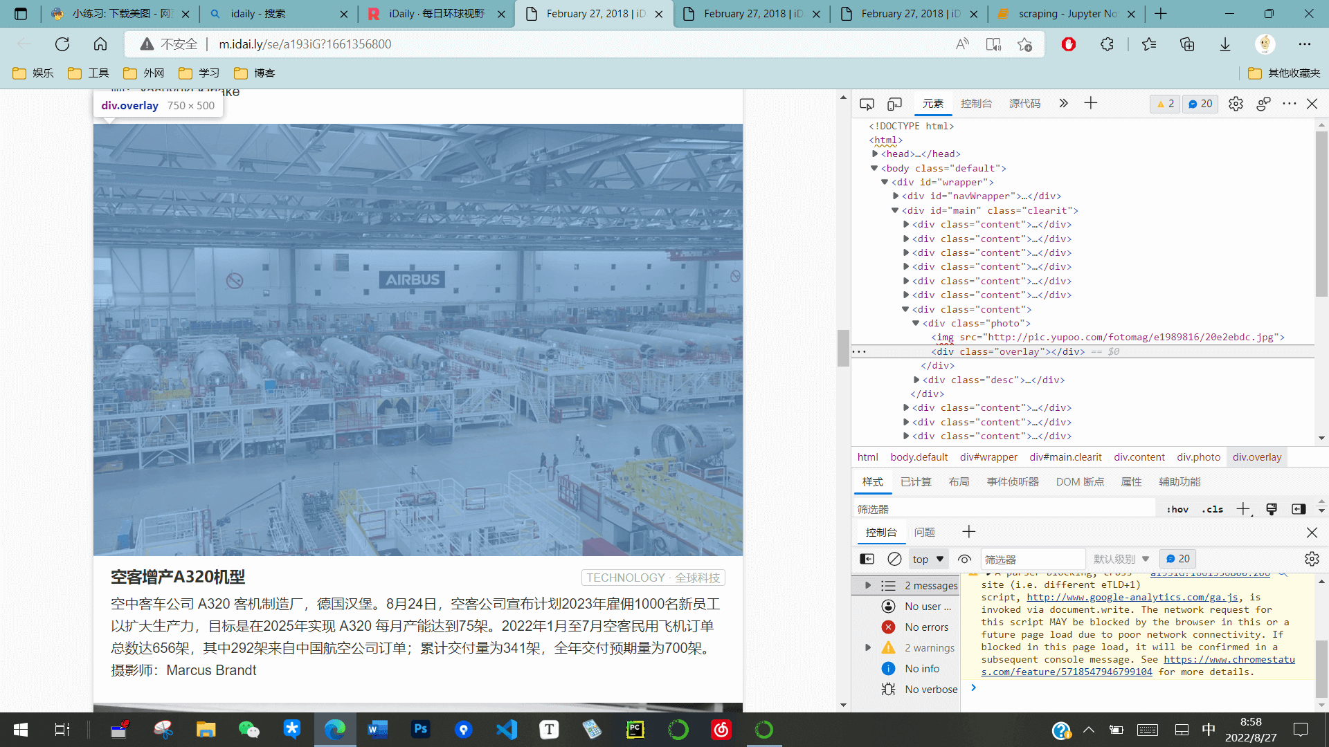Open favorites list icon

pos(1149,44)
